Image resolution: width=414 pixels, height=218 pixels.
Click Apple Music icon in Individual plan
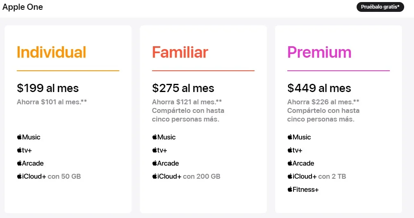[29, 137]
